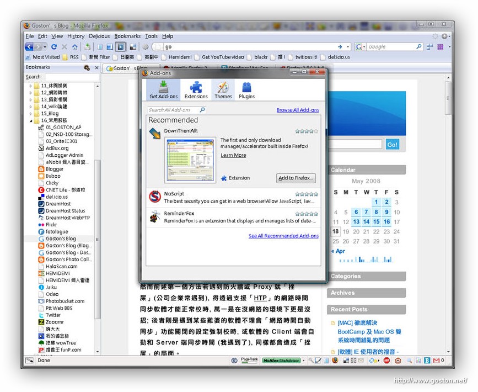Expand the 12_網路購物 bookmark folder
The height and width of the screenshot is (392, 478).
(x=30, y=93)
